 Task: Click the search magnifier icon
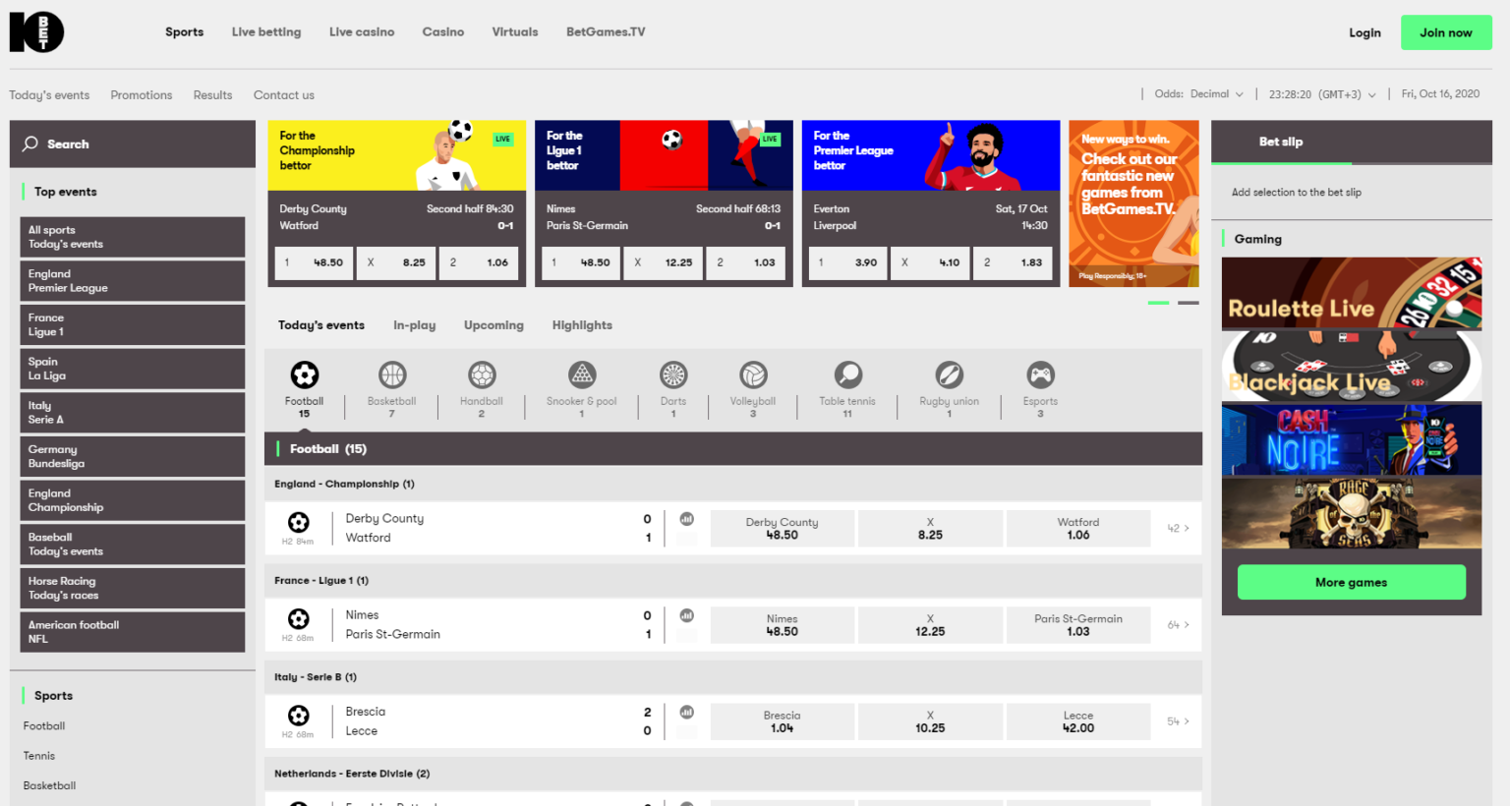[x=30, y=144]
